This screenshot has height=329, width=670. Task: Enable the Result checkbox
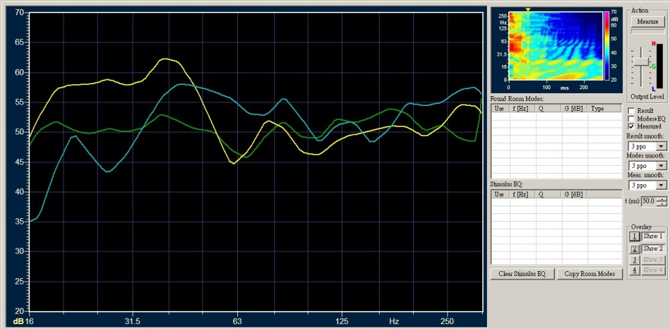[631, 111]
